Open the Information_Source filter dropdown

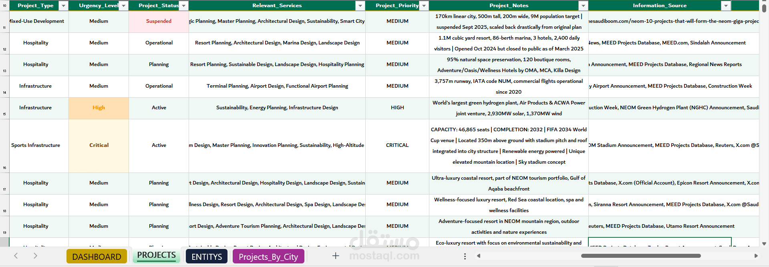[726, 6]
